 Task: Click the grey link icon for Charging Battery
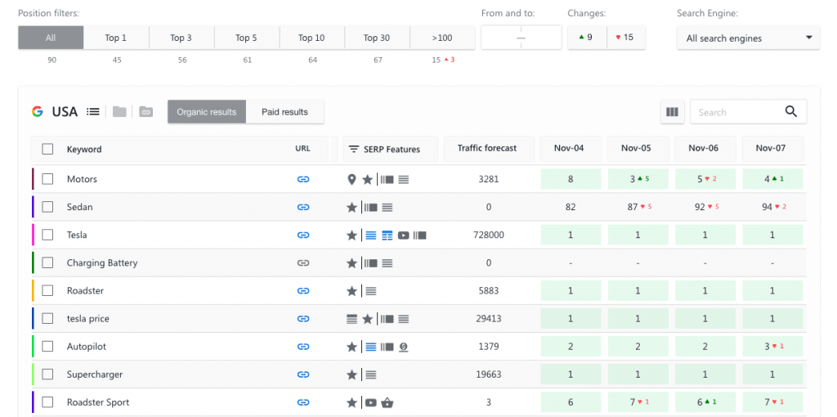pyautogui.click(x=303, y=262)
